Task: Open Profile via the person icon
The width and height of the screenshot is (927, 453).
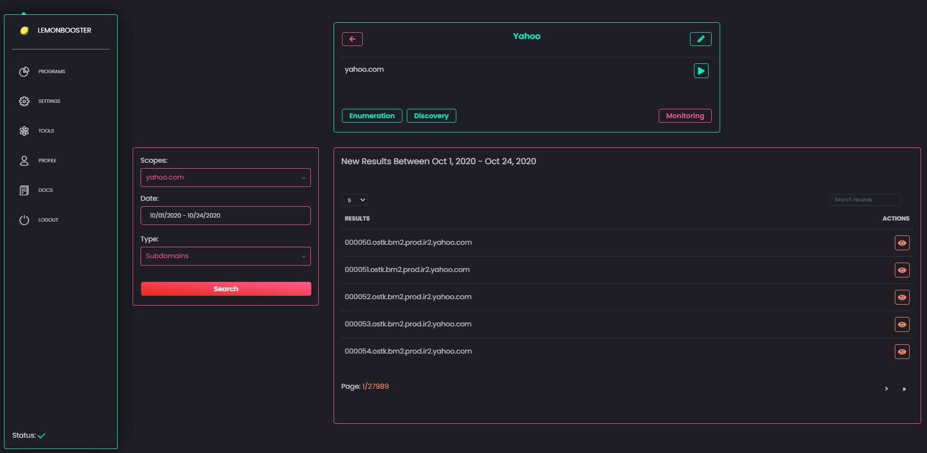Action: pos(24,161)
